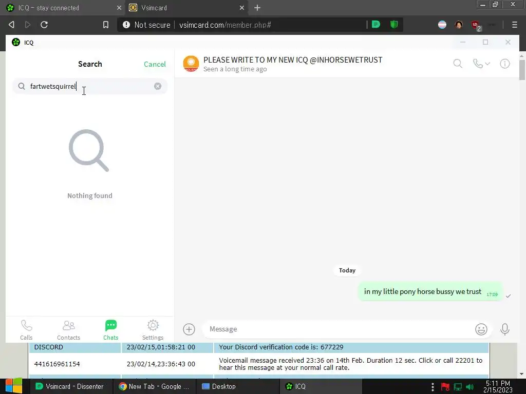Open the Contacts tab in ICQ

pyautogui.click(x=68, y=330)
